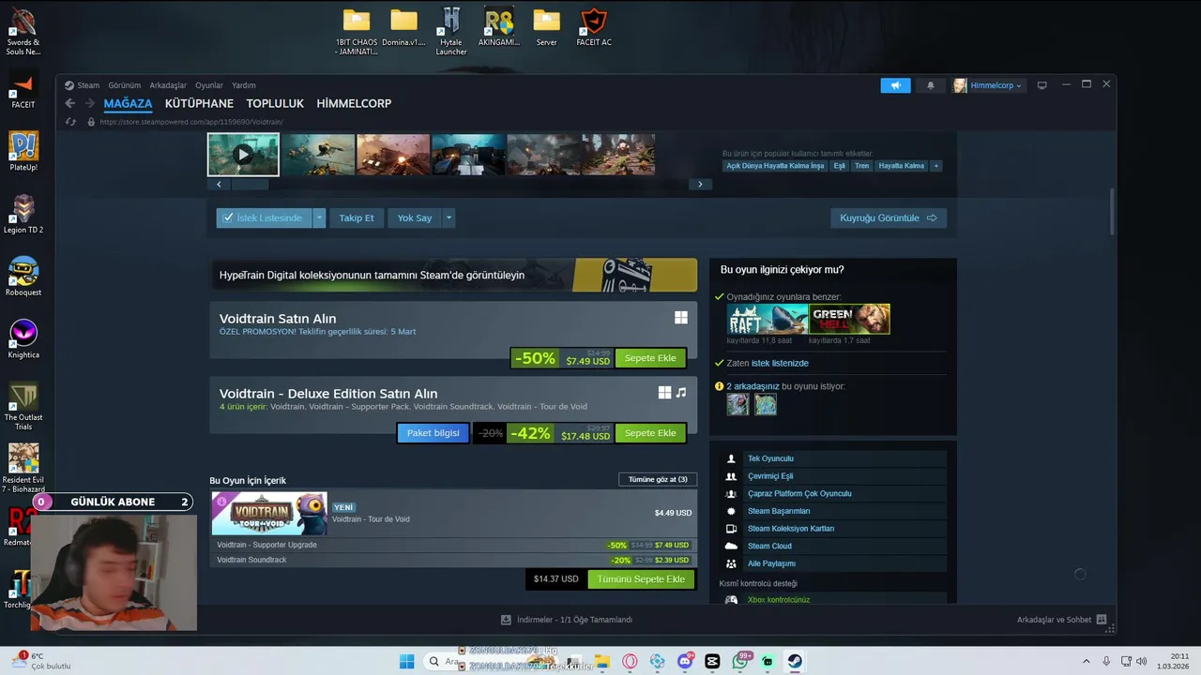Open the Steam menu
Viewport: 1201px width, 675px height.
(88, 85)
